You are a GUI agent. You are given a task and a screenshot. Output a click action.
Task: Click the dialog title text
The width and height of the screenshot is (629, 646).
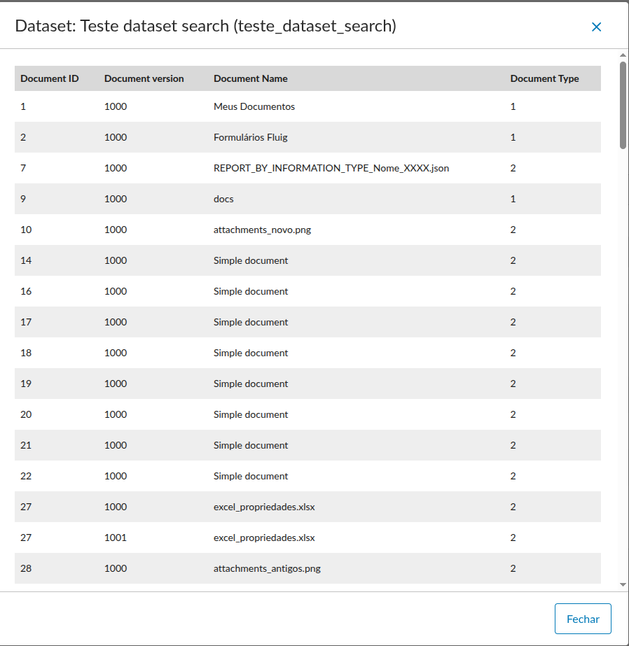pos(205,27)
